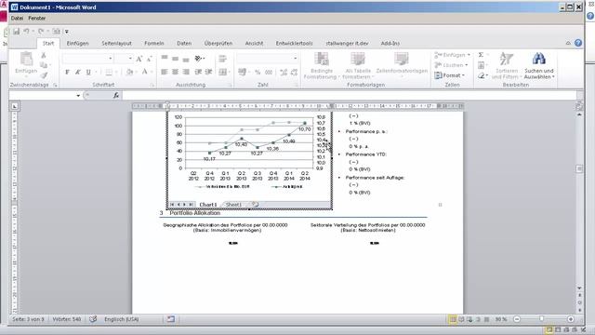Open the font size dropdown
This screenshot has width=595, height=335.
(130, 59)
